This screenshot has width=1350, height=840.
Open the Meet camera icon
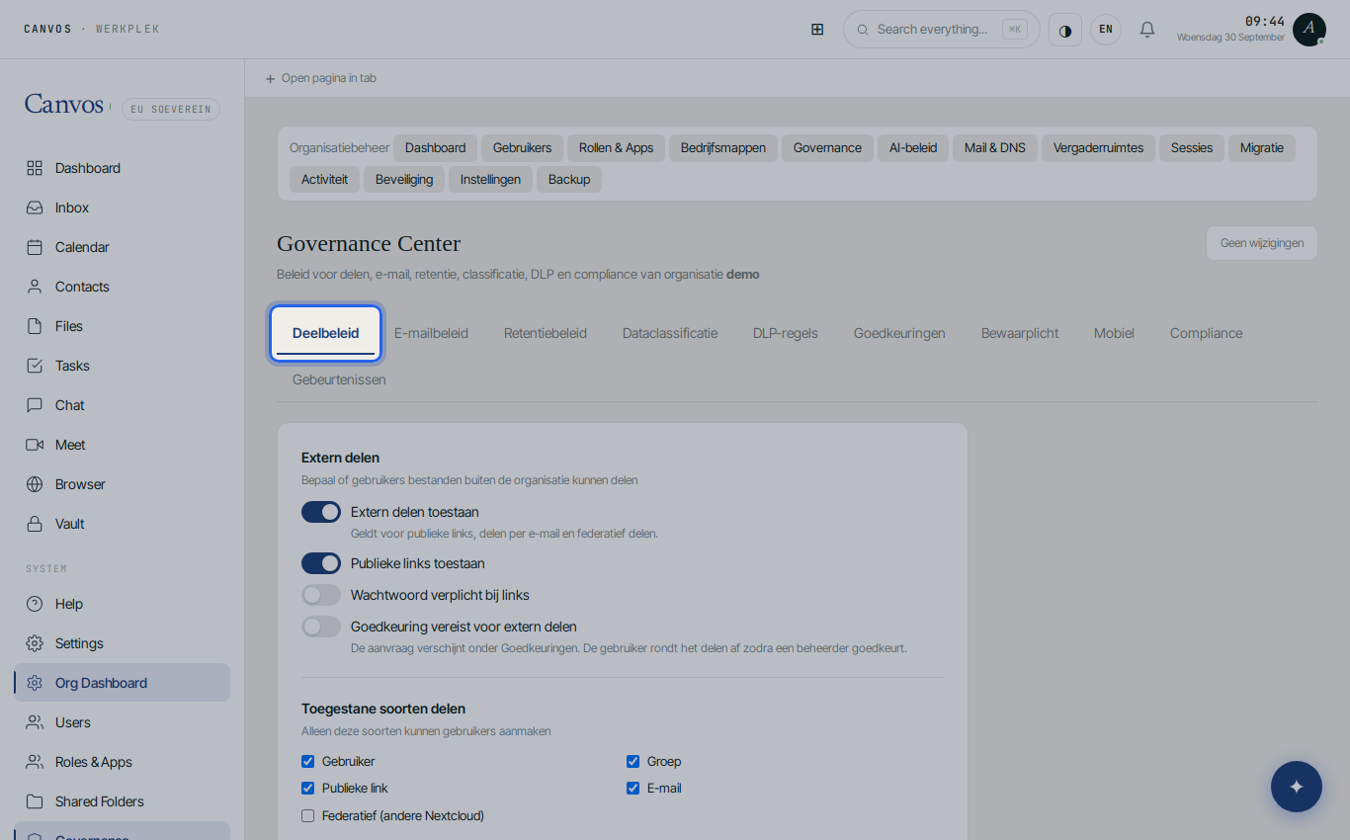[35, 445]
